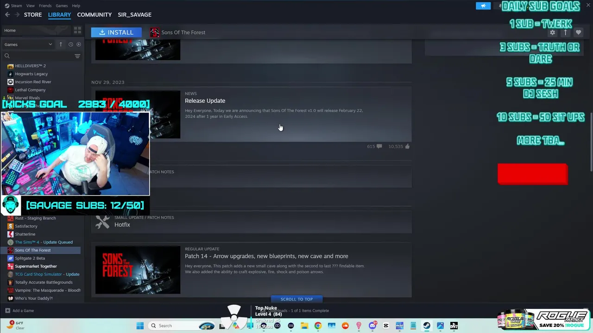Like the Release Update post thumbs-up

407,147
